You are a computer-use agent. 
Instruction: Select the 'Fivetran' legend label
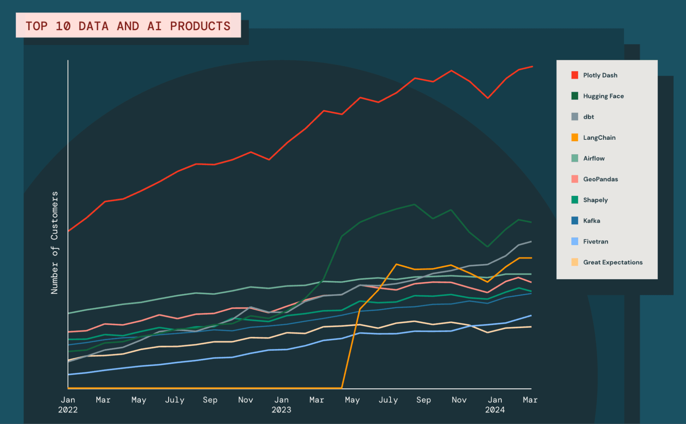[x=595, y=241]
